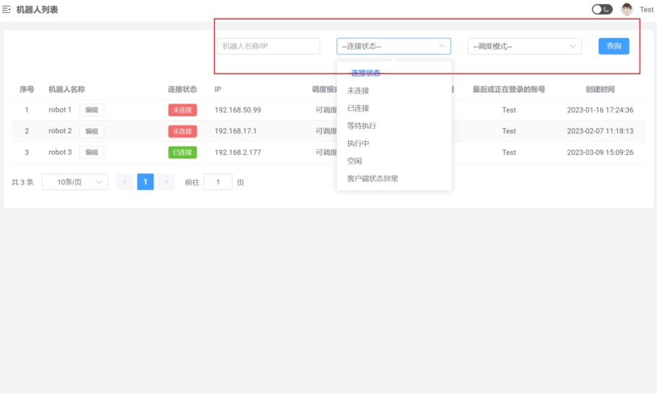Click the 最后或正在登录的账号 column header

508,89
